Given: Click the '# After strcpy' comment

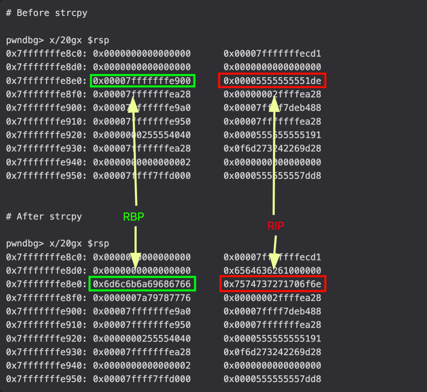Looking at the screenshot, I should (x=44, y=217).
